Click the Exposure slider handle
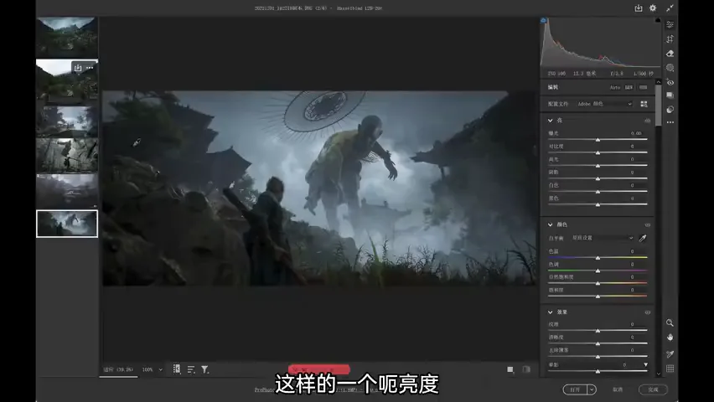Screen dimensions: 714x402 [598, 140]
